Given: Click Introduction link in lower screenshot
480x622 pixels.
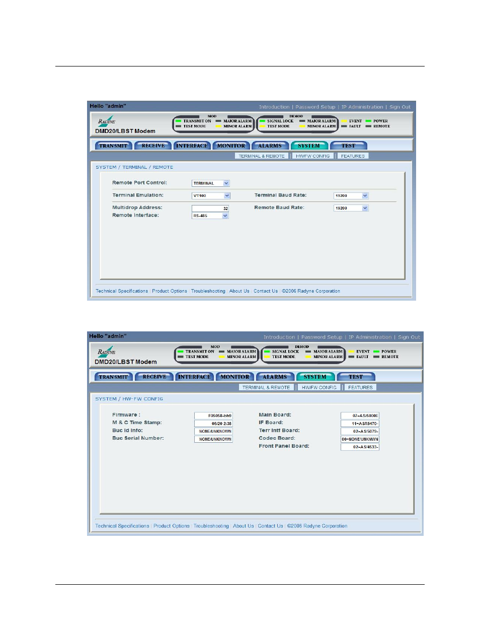Looking at the screenshot, I should tap(279, 337).
